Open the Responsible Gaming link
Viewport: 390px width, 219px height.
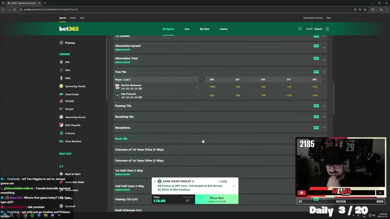pyautogui.click(x=313, y=18)
